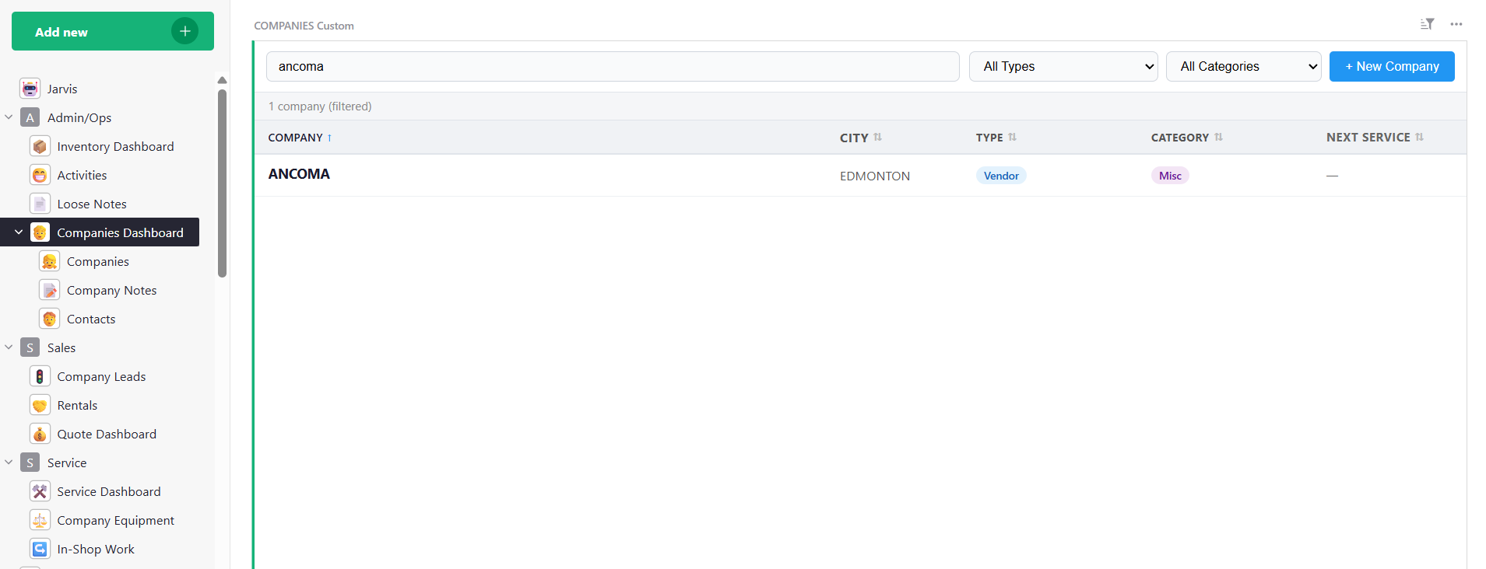Open the Jarvis robot icon

(30, 89)
